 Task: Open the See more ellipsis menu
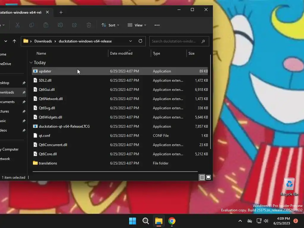(157, 25)
